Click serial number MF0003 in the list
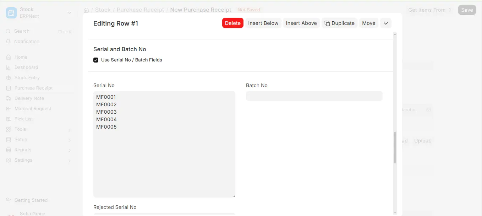482x216 pixels. pos(106,112)
